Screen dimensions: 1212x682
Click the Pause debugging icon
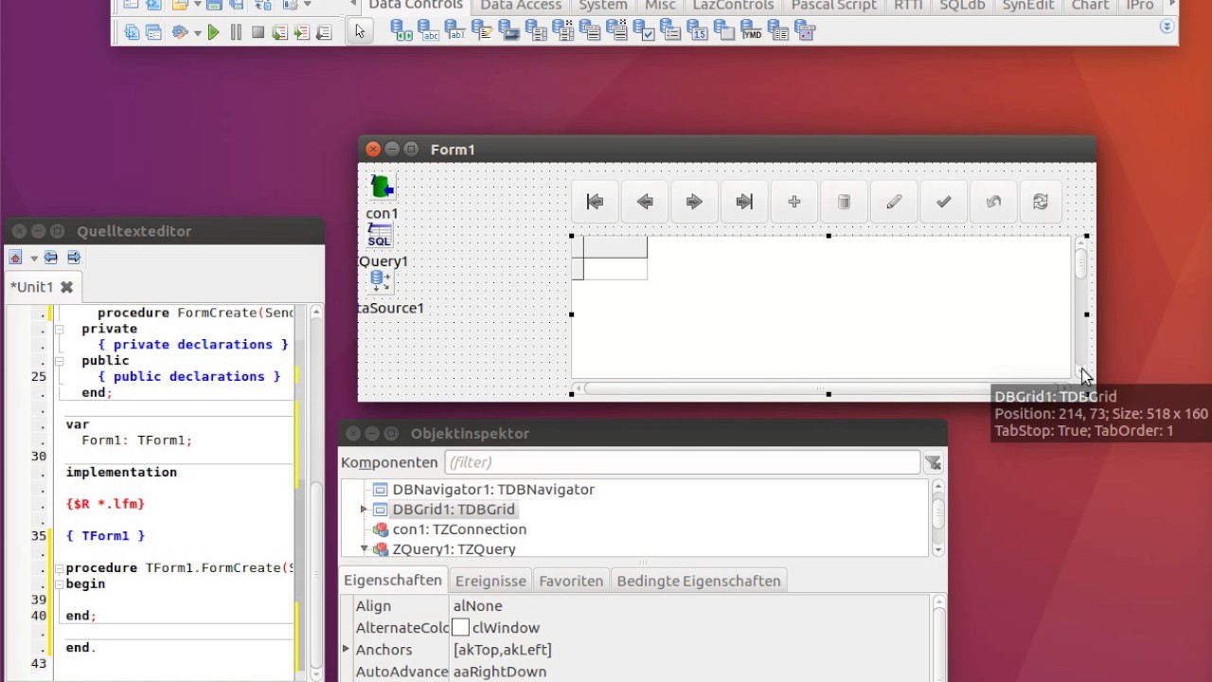click(236, 32)
